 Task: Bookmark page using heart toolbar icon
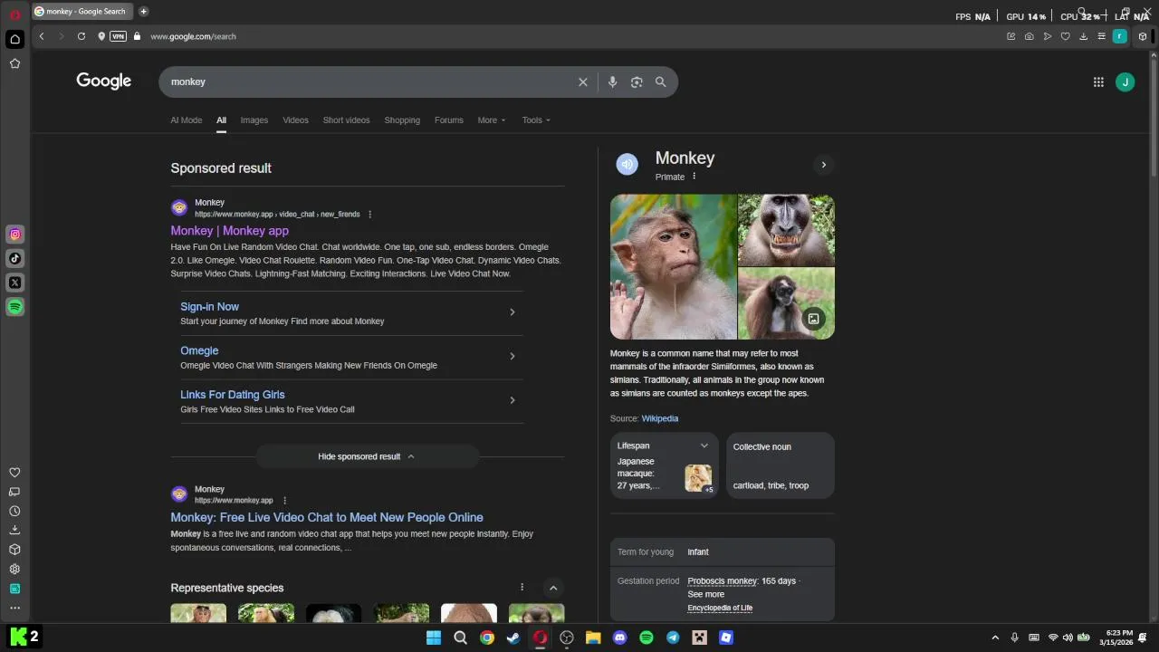tap(1066, 36)
